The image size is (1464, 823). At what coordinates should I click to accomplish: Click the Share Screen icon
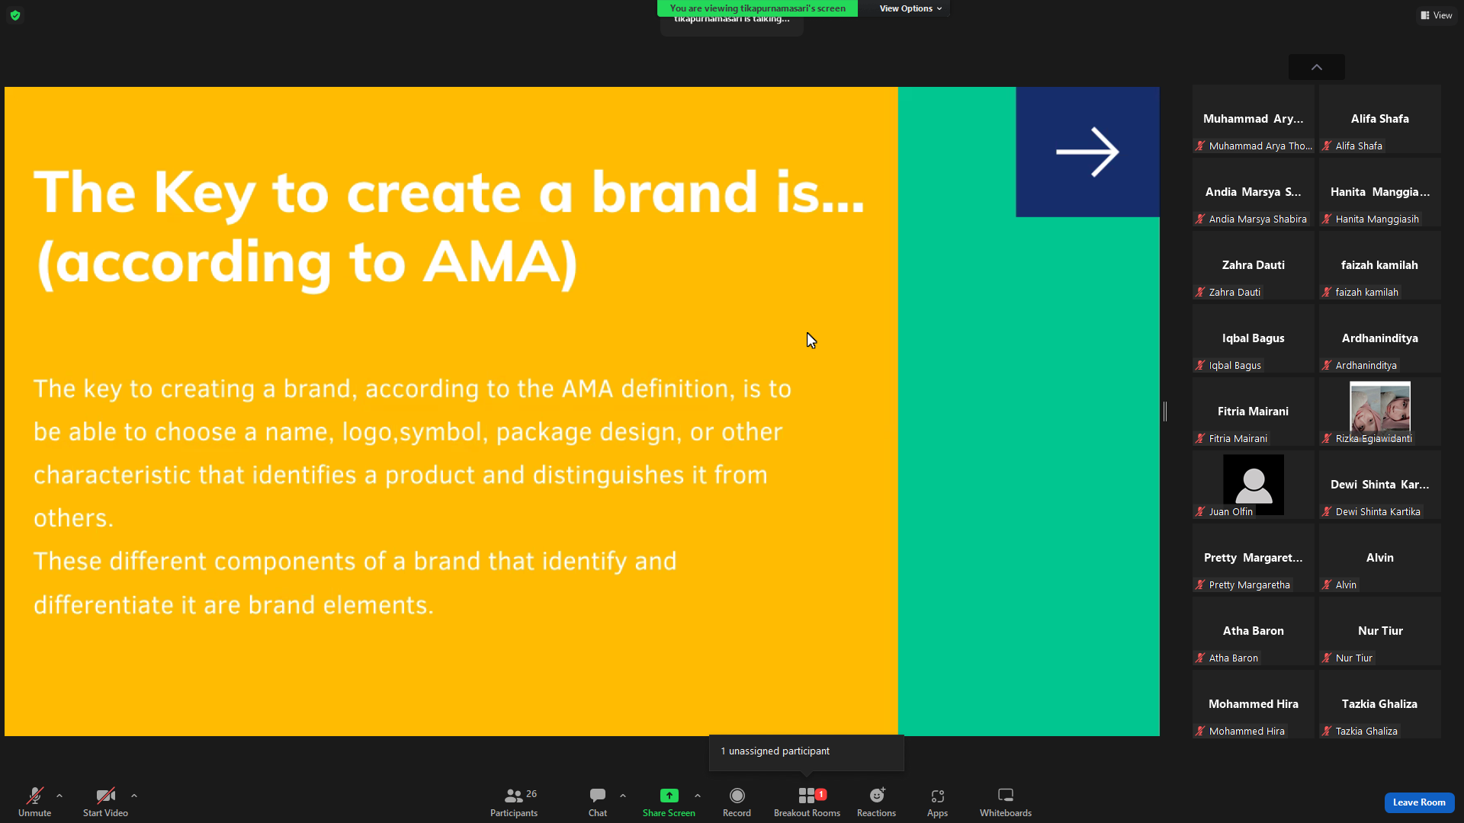point(669,796)
